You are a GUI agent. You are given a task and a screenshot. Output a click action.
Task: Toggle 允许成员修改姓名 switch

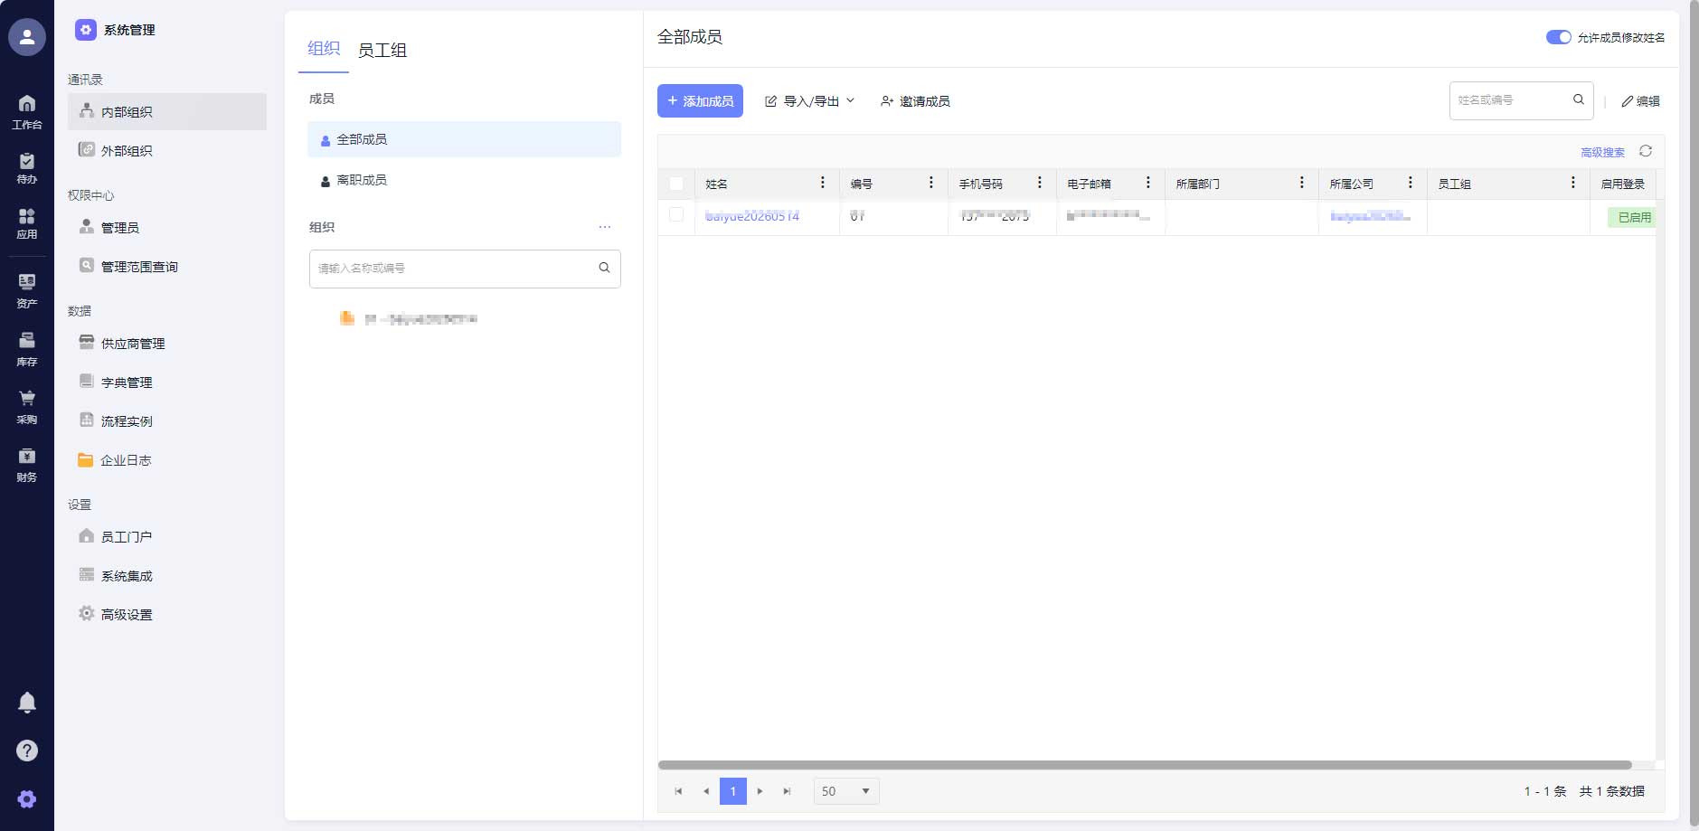(x=1558, y=37)
